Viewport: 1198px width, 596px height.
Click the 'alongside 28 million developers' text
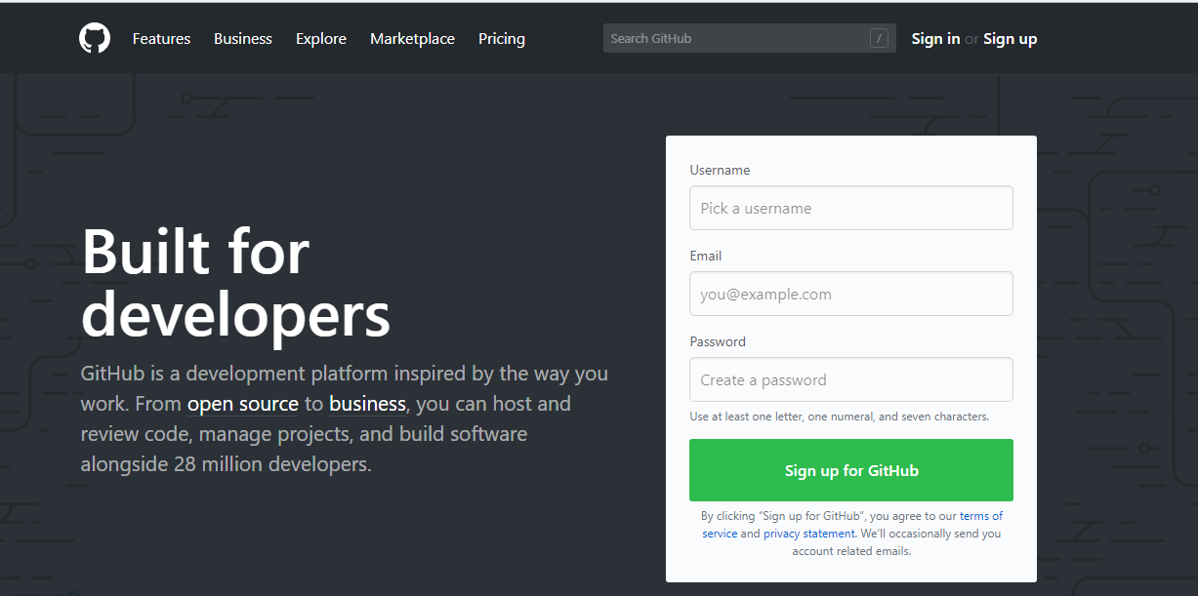227,464
